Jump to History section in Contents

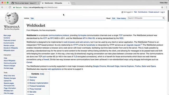pos(32,80)
